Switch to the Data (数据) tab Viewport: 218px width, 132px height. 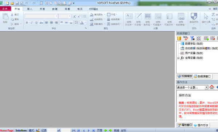tap(55, 9)
